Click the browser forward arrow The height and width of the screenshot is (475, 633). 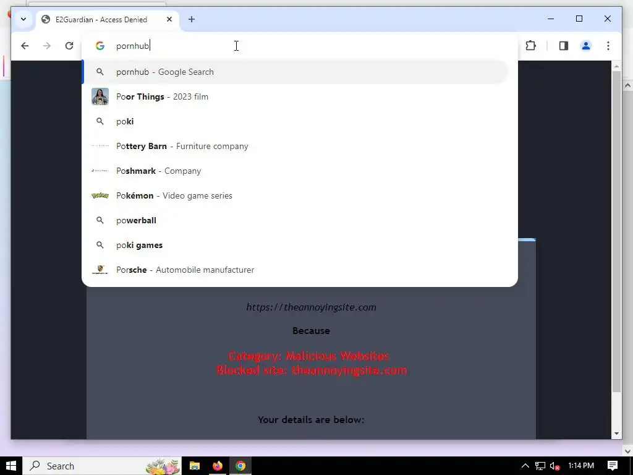point(47,46)
